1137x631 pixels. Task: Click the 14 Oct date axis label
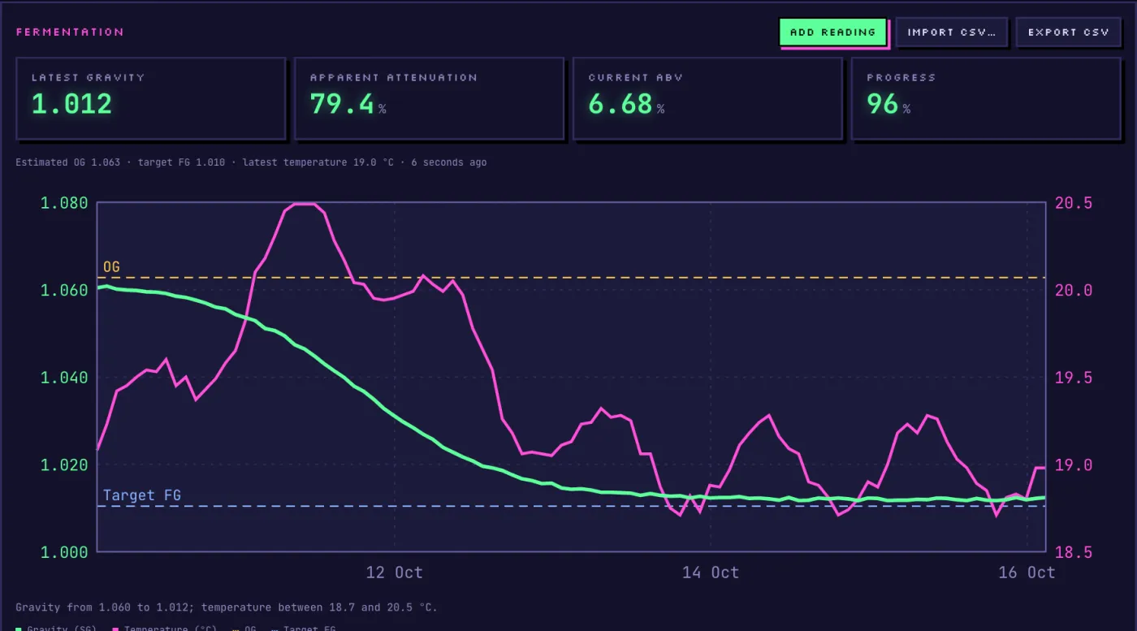(x=711, y=573)
